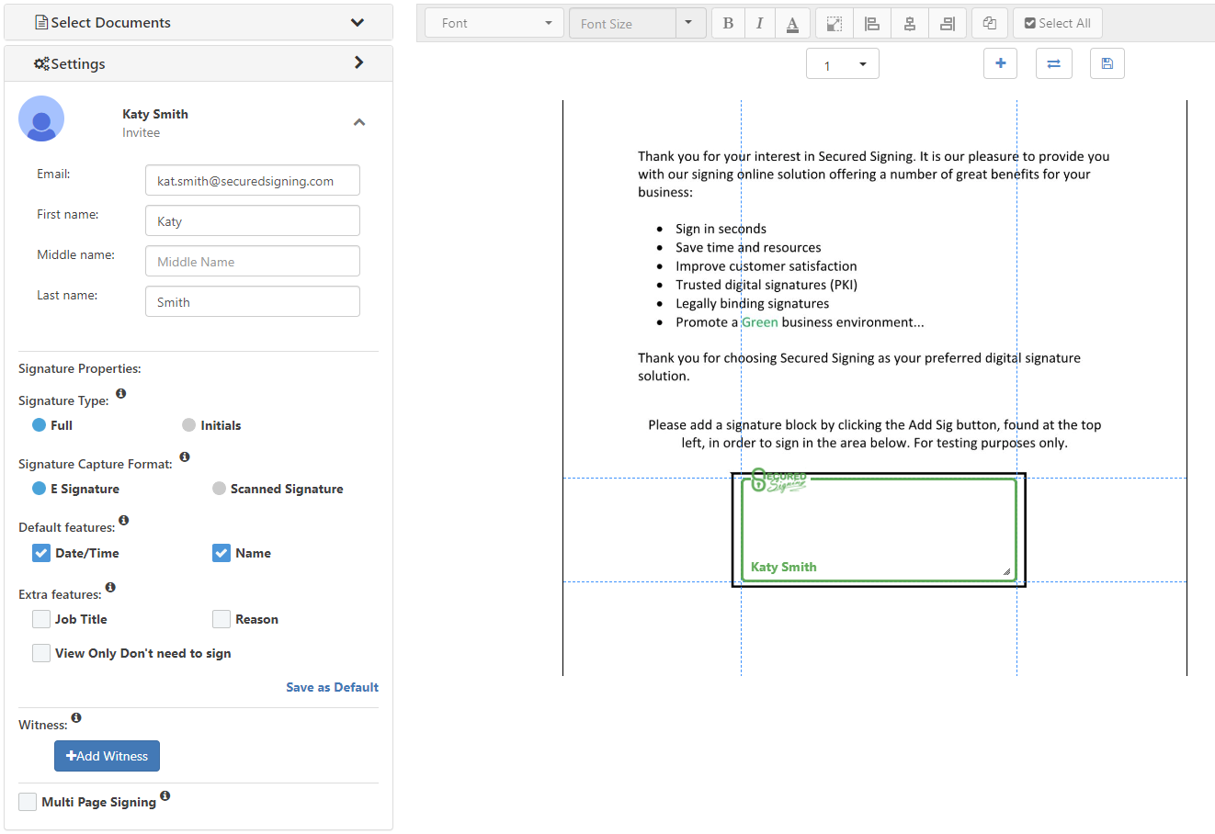Choose Scanned Signature capture format
Viewport: 1215px width, 834px height.
point(219,489)
